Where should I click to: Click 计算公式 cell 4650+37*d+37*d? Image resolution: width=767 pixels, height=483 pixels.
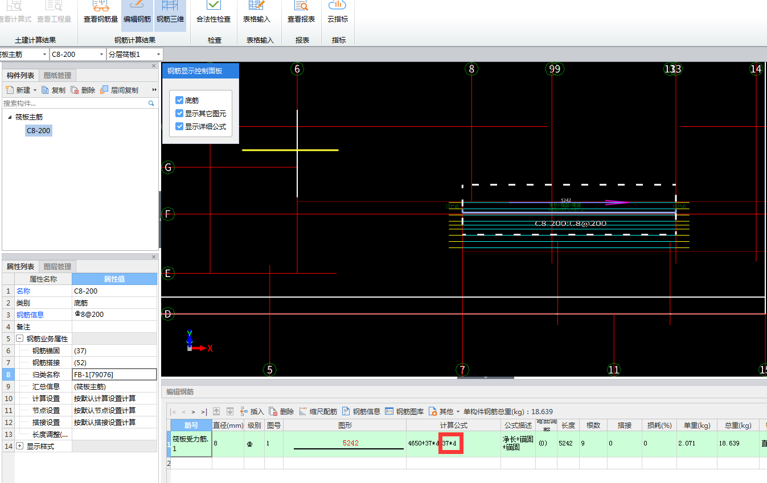click(454, 444)
